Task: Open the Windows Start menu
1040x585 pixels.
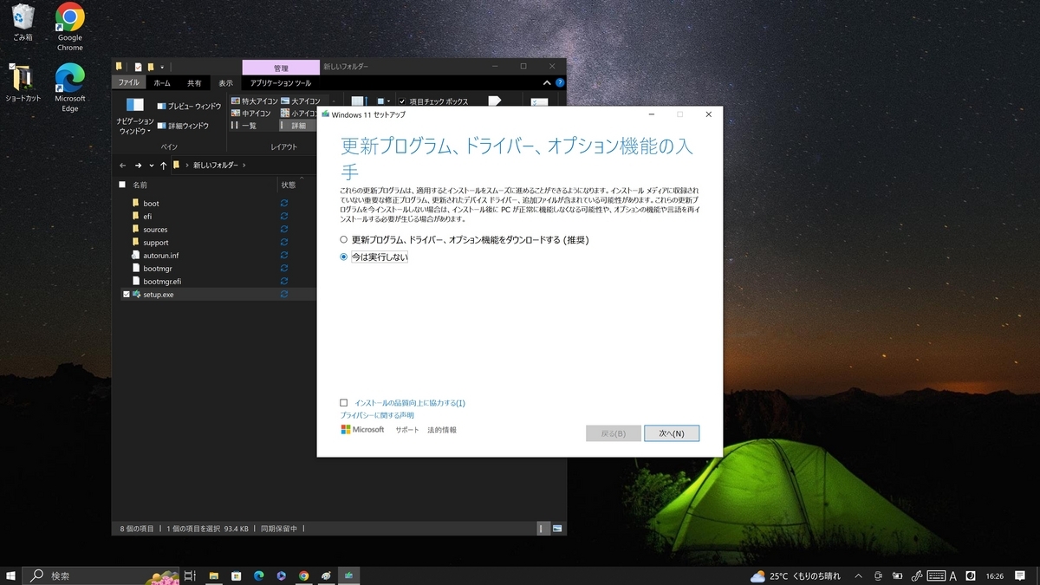Action: click(x=11, y=575)
